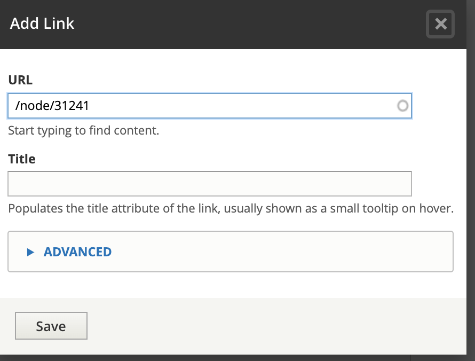Save the link

coord(51,326)
